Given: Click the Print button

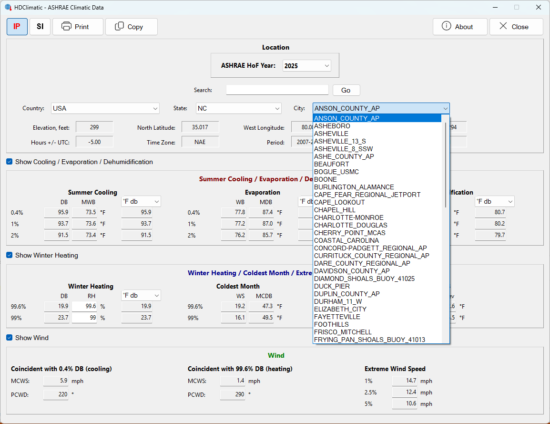Looking at the screenshot, I should (78, 27).
